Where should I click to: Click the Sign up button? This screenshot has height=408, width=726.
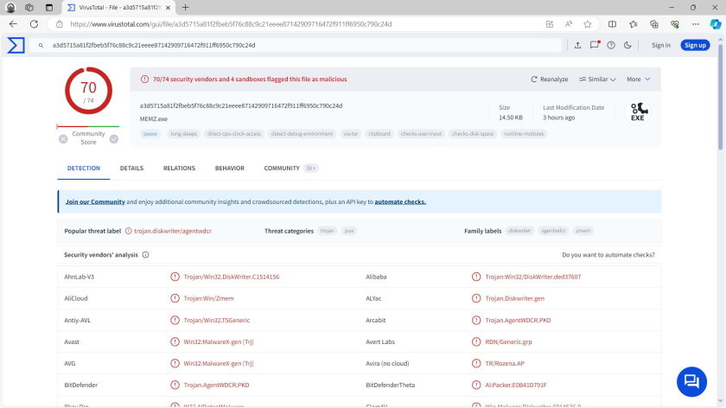click(695, 46)
